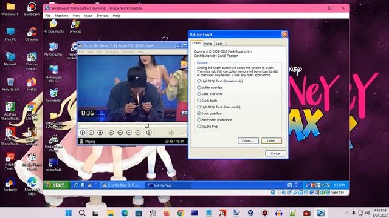Screen dimensions: 389x218
Task: Open the VirtualBox Input menu
Action: pyautogui.click(x=88, y=16)
